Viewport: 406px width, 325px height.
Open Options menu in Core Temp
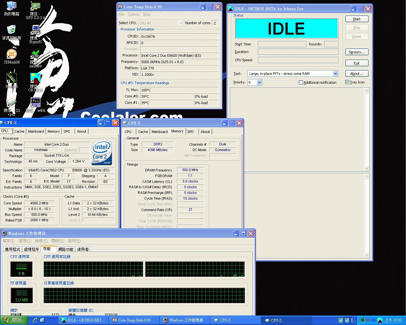click(x=134, y=14)
